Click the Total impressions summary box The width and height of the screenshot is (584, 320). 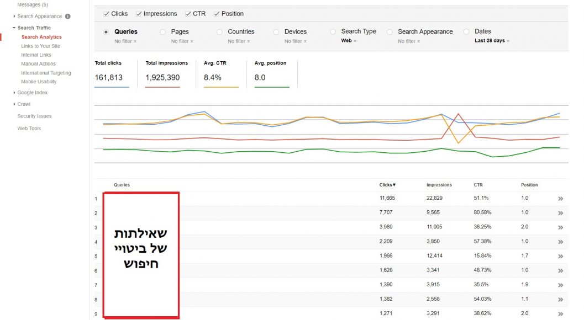pos(166,73)
